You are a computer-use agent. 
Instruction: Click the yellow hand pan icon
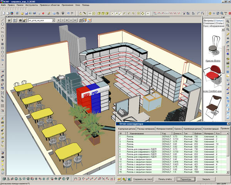[210, 13]
